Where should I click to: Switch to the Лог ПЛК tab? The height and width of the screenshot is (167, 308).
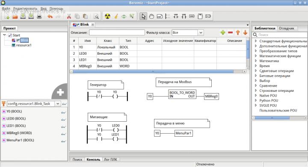pos(110,159)
